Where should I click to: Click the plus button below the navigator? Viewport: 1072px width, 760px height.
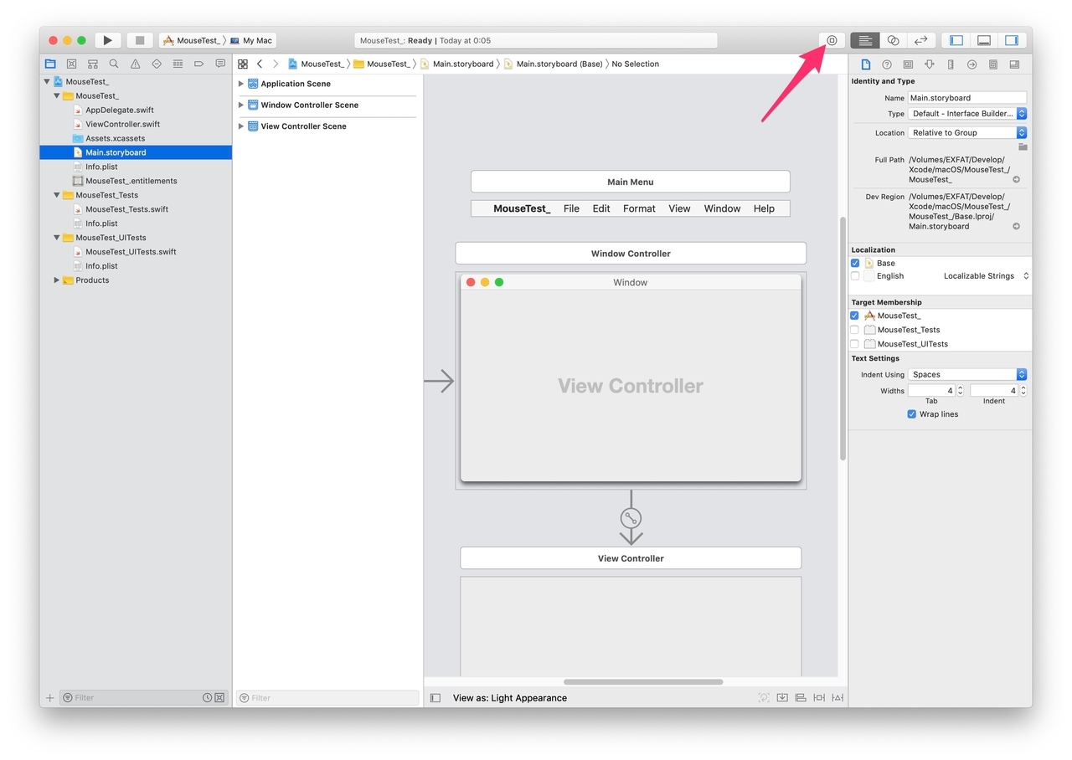(49, 698)
